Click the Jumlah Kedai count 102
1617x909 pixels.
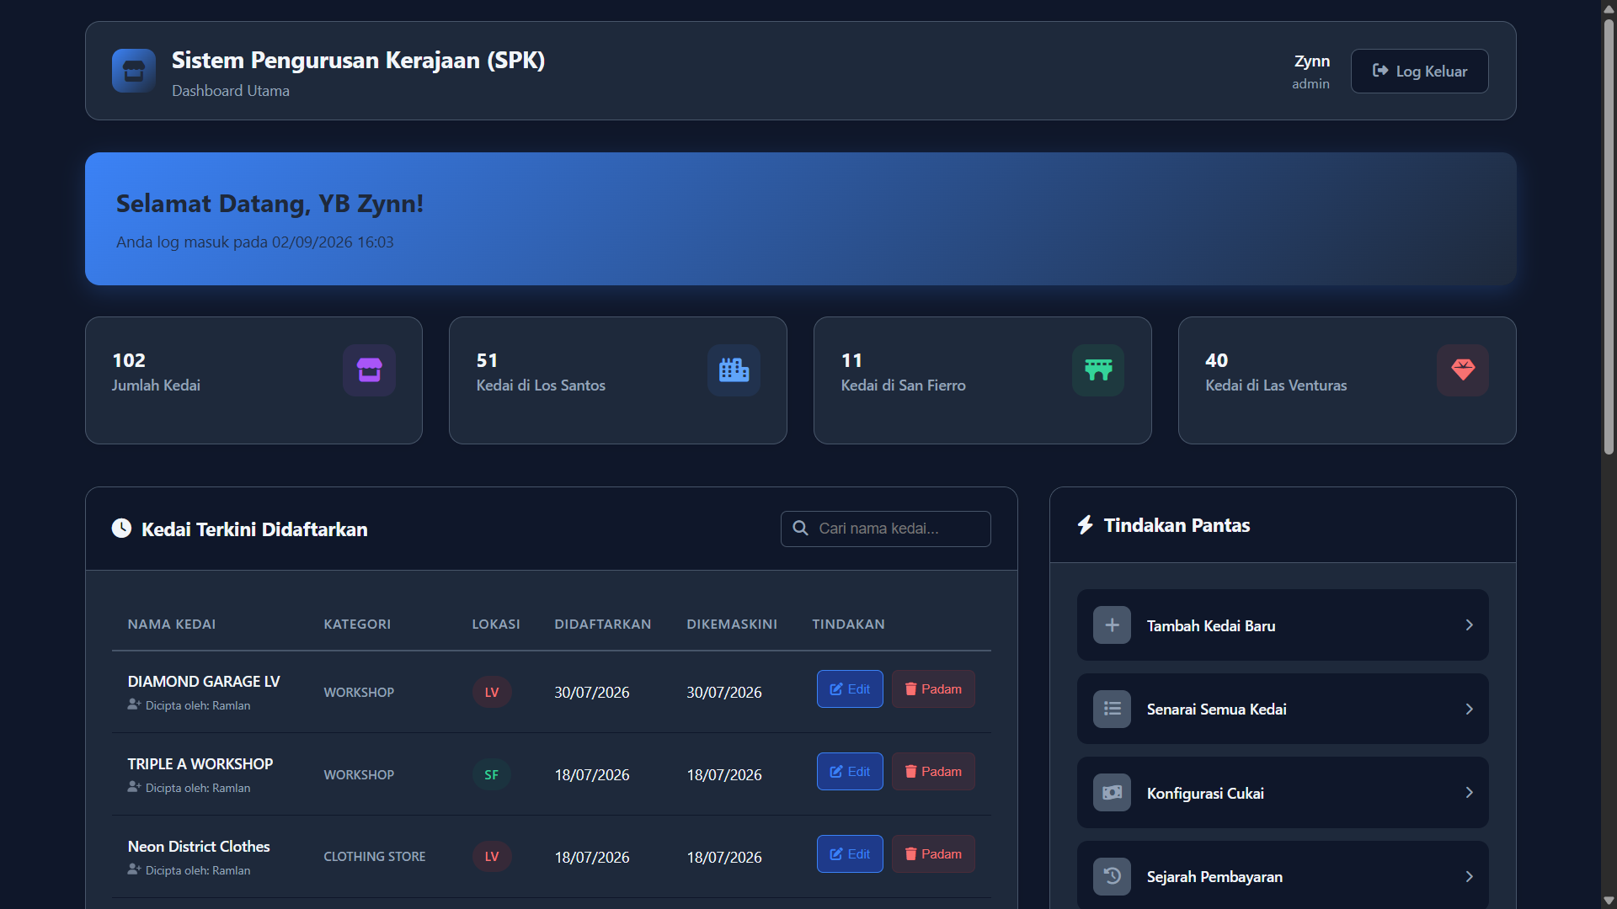[129, 360]
